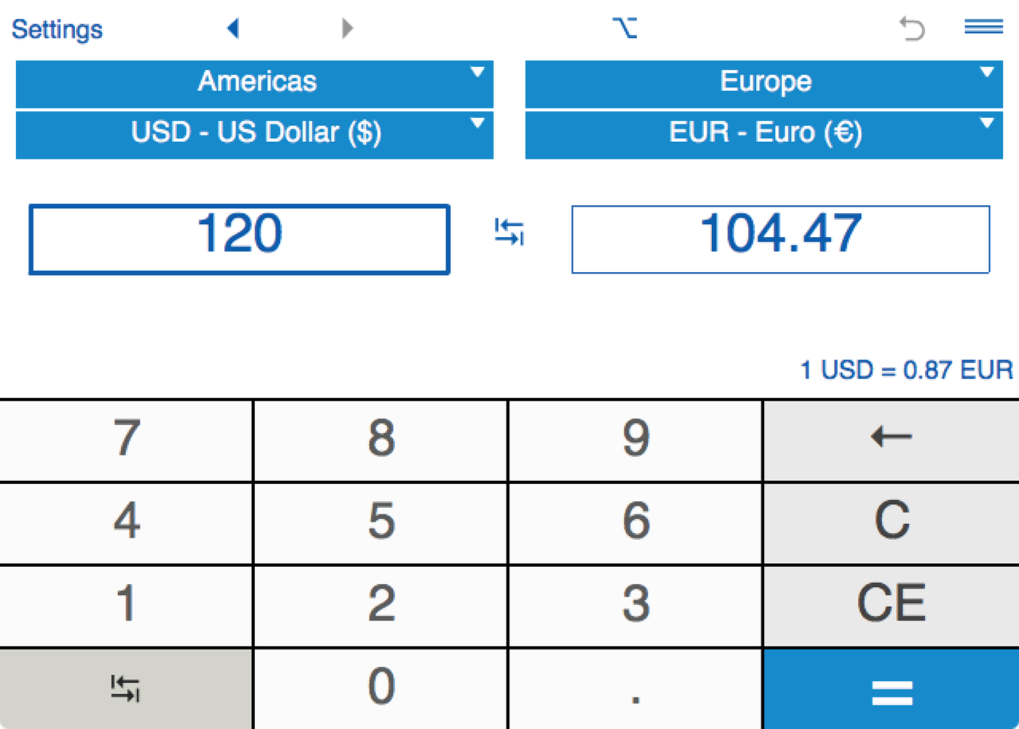Click the source amount field showing 120
The width and height of the screenshot is (1019, 729).
239,239
